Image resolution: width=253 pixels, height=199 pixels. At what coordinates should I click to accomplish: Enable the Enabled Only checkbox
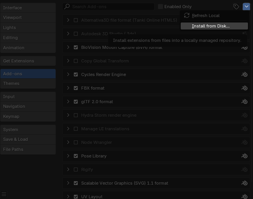[160, 7]
